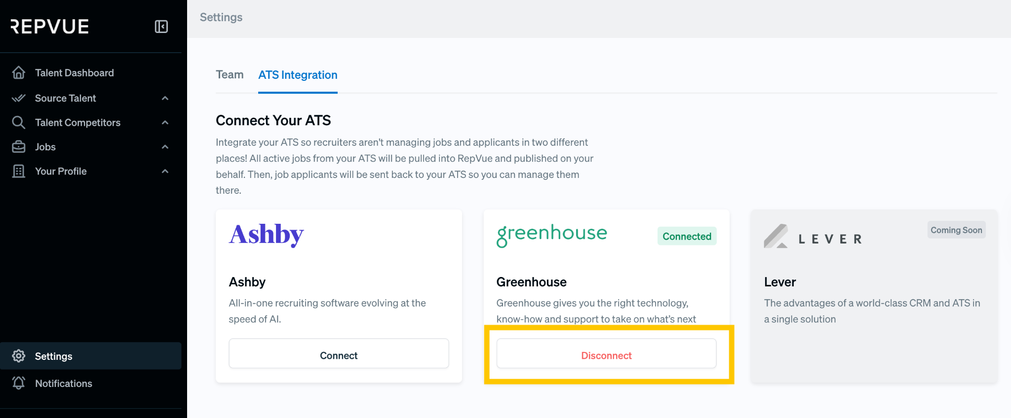The image size is (1011, 418).
Task: Click the Ashby card title text
Action: pos(247,282)
